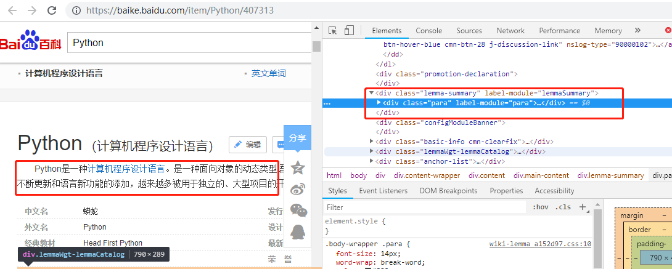672x269 pixels.
Task: Click the browser forward arrow
Action: pos(31,10)
